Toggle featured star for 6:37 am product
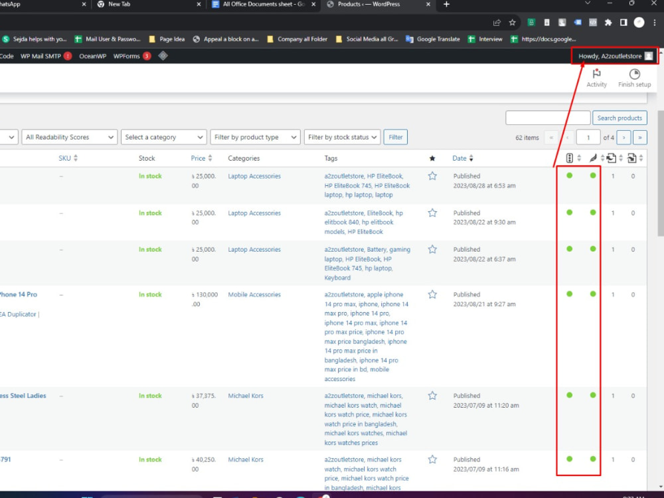Image resolution: width=664 pixels, height=498 pixels. point(432,249)
